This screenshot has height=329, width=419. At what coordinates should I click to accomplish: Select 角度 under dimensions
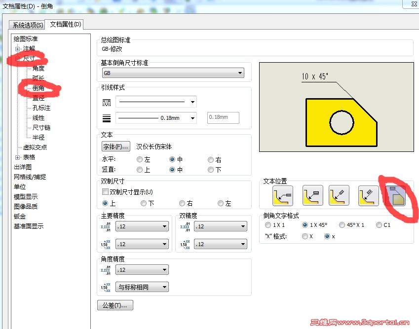pyautogui.click(x=38, y=69)
